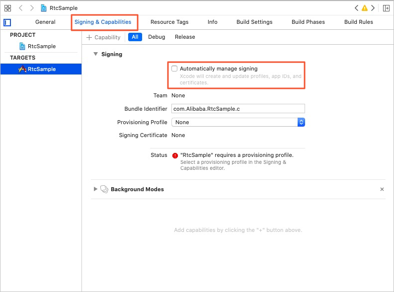Add a new Capability
Image resolution: width=394 pixels, height=292 pixels.
(103, 37)
